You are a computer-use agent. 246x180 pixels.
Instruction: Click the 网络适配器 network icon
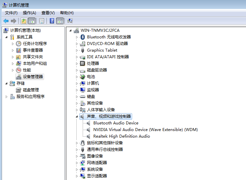[83, 163]
